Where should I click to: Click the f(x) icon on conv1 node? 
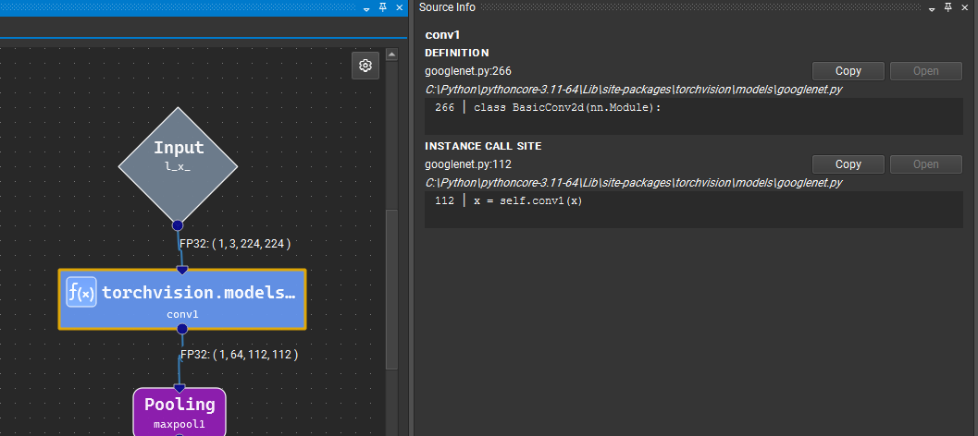coord(81,292)
